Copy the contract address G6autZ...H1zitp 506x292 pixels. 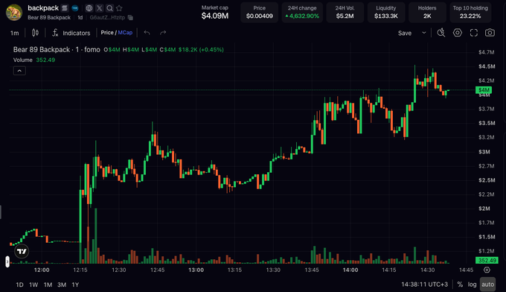[x=130, y=17]
